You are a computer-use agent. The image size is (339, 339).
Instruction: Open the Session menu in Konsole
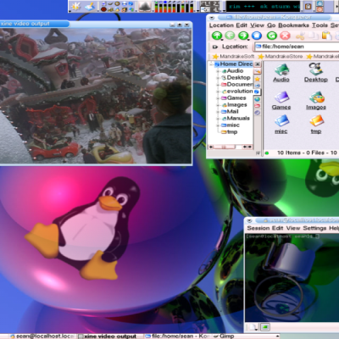point(258,228)
